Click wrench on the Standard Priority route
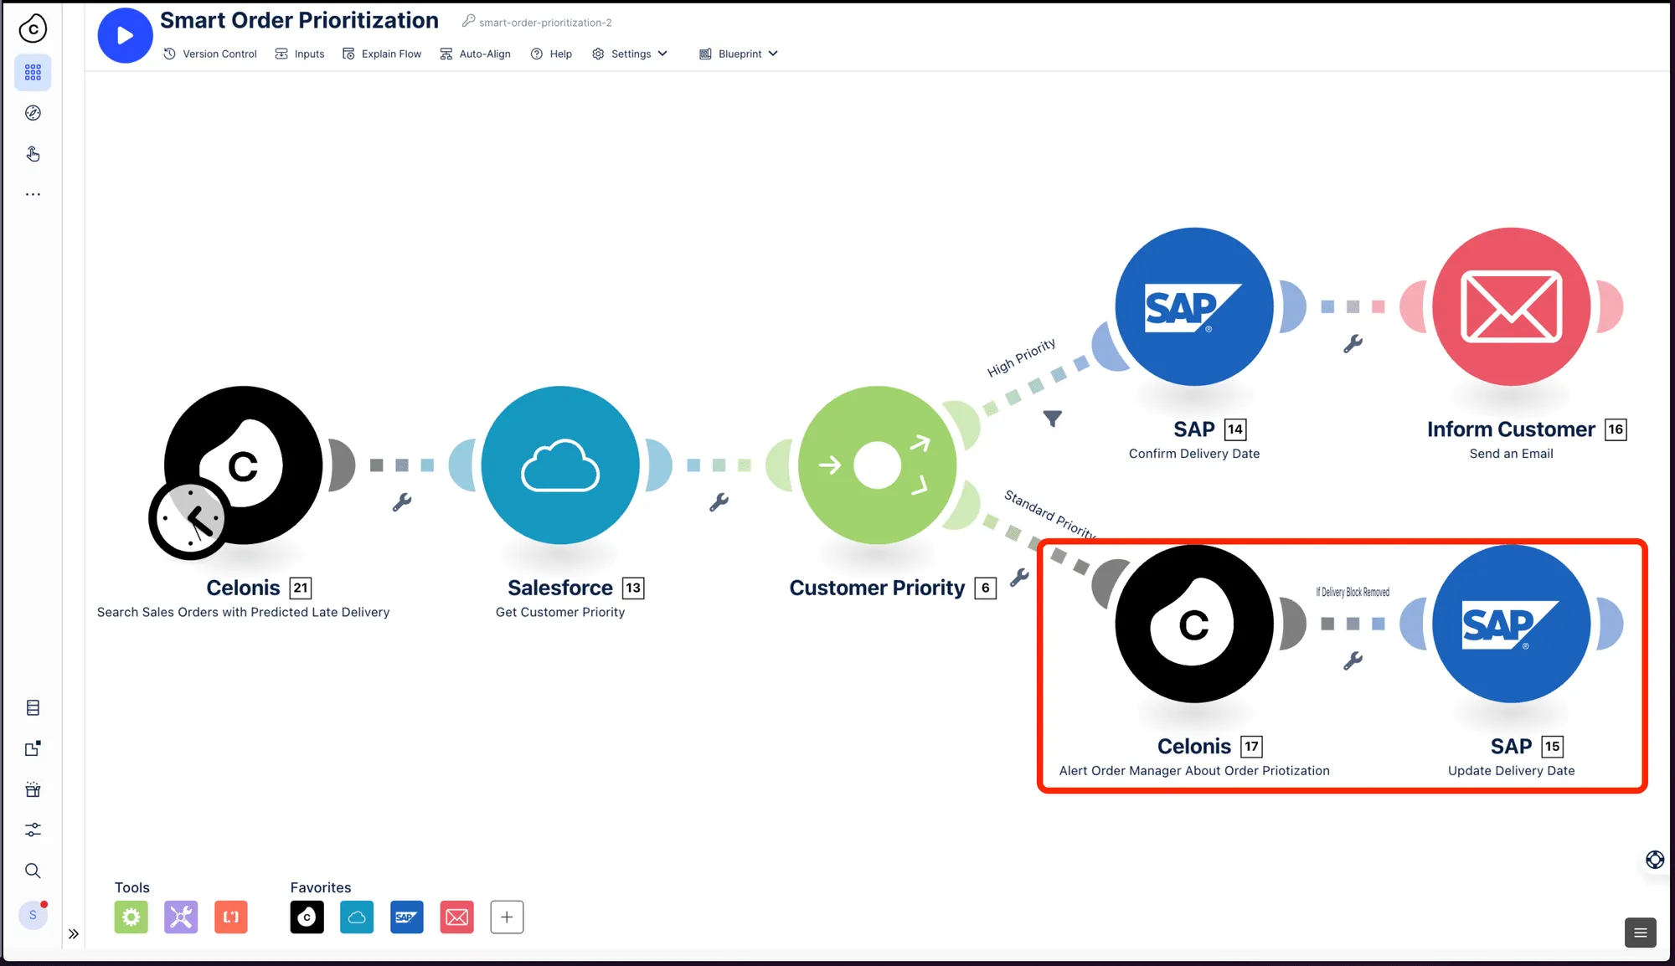The height and width of the screenshot is (966, 1675). pos(1019,577)
